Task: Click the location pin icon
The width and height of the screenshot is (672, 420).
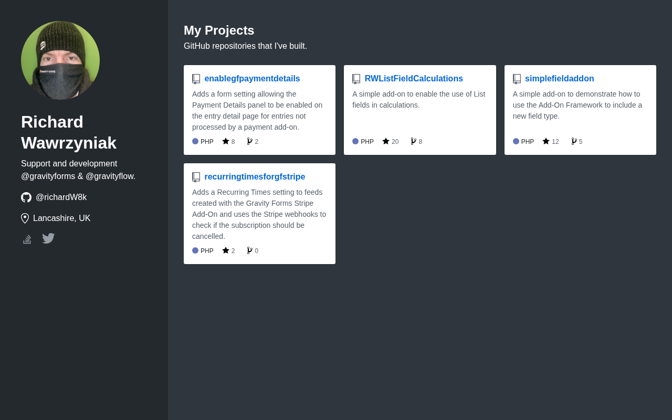Action: click(25, 218)
